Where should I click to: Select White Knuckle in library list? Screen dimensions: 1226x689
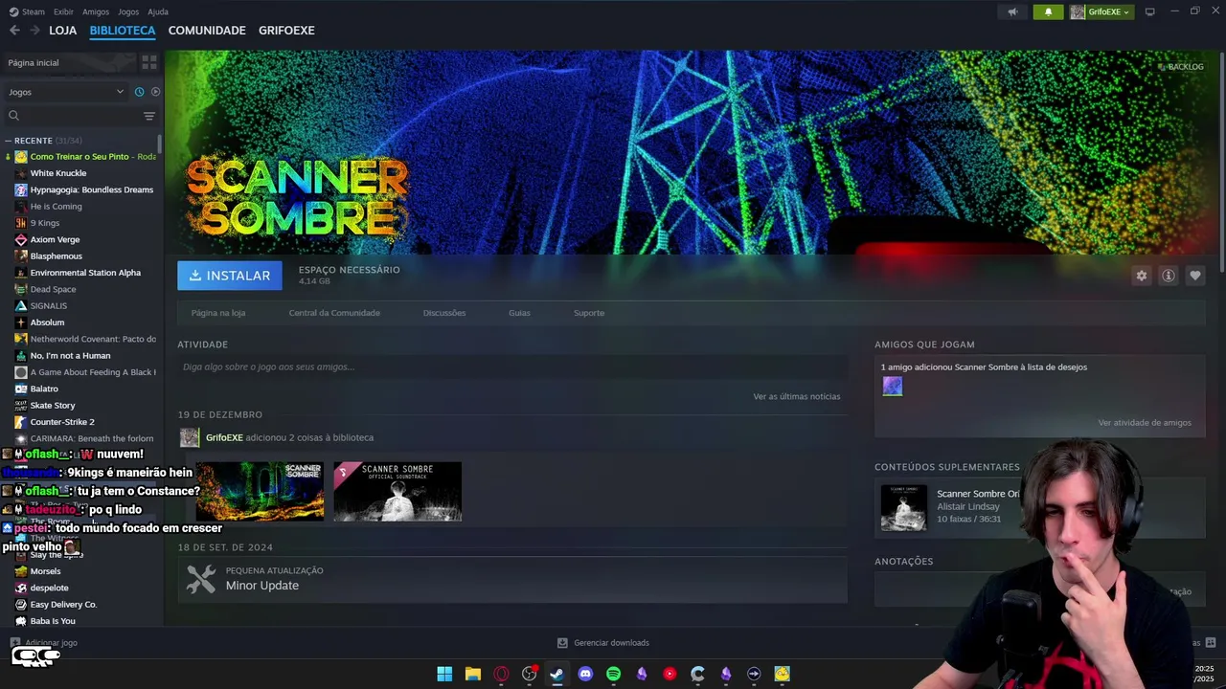(58, 173)
